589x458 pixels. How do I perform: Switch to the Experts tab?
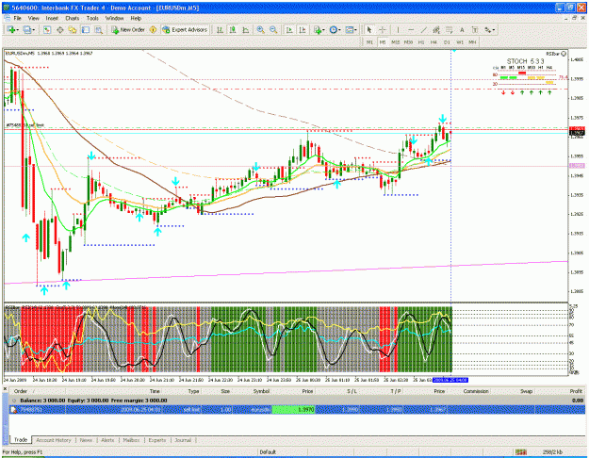coord(157,440)
